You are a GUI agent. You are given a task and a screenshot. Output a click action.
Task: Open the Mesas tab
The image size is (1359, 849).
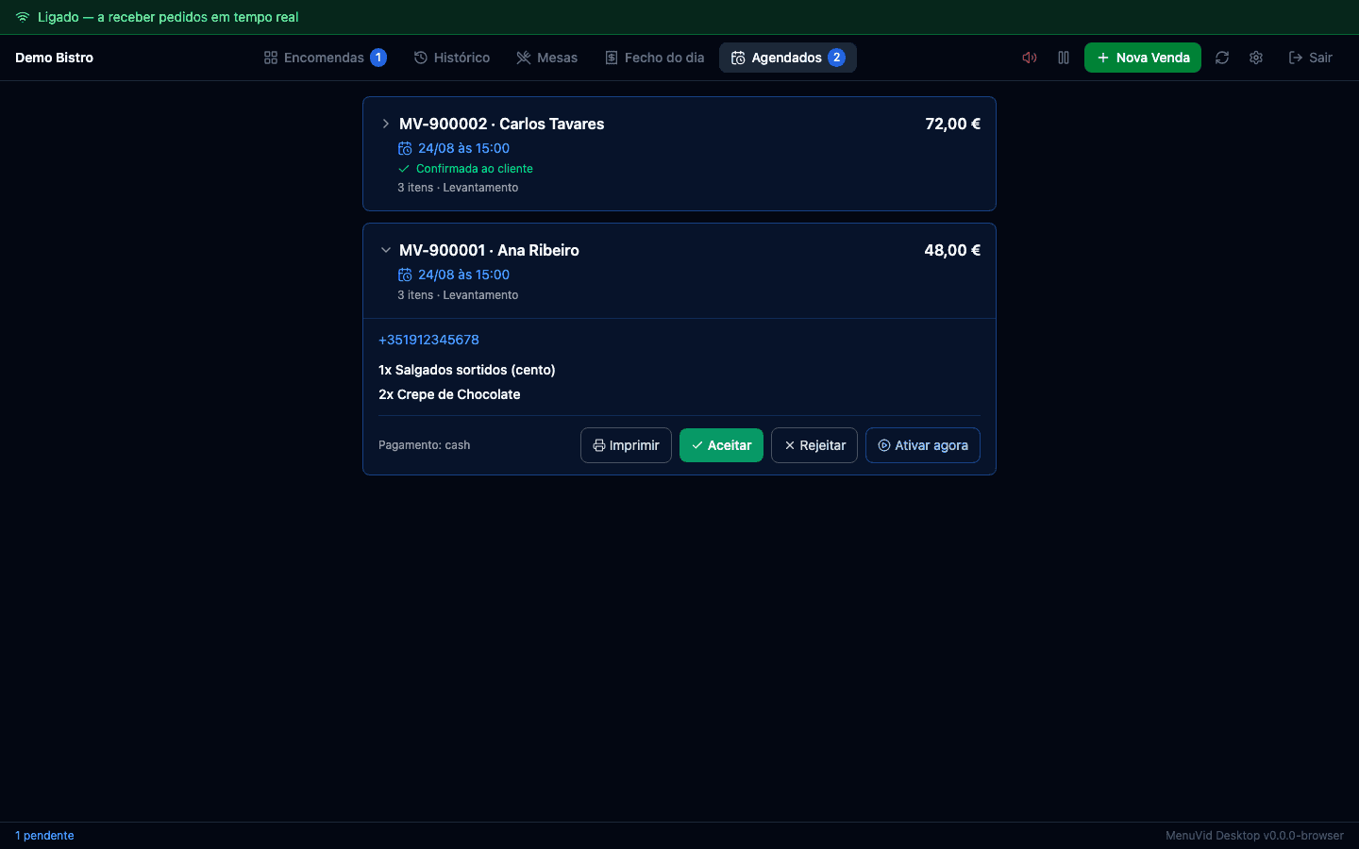point(547,58)
